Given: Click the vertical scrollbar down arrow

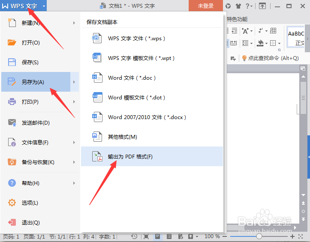Looking at the screenshot, I should coord(303,195).
